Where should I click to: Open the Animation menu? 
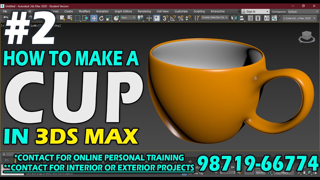point(102,11)
